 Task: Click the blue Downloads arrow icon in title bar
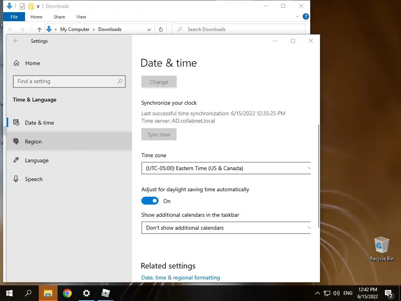click(x=9, y=6)
